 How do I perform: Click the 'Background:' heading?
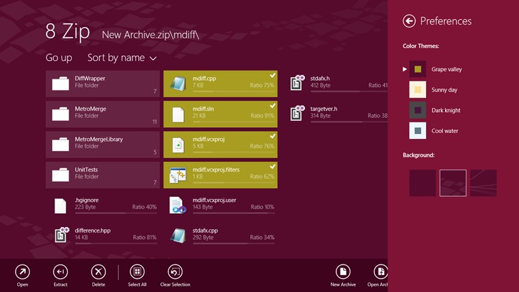418,155
